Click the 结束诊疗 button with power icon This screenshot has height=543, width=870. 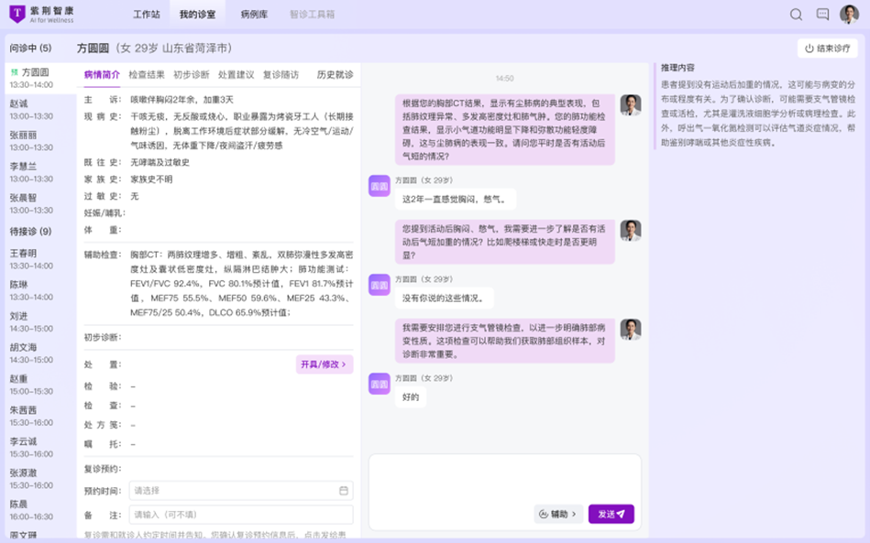827,49
